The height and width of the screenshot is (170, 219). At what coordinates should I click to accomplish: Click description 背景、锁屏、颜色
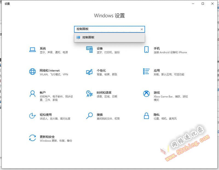pyautogui.click(x=107, y=74)
